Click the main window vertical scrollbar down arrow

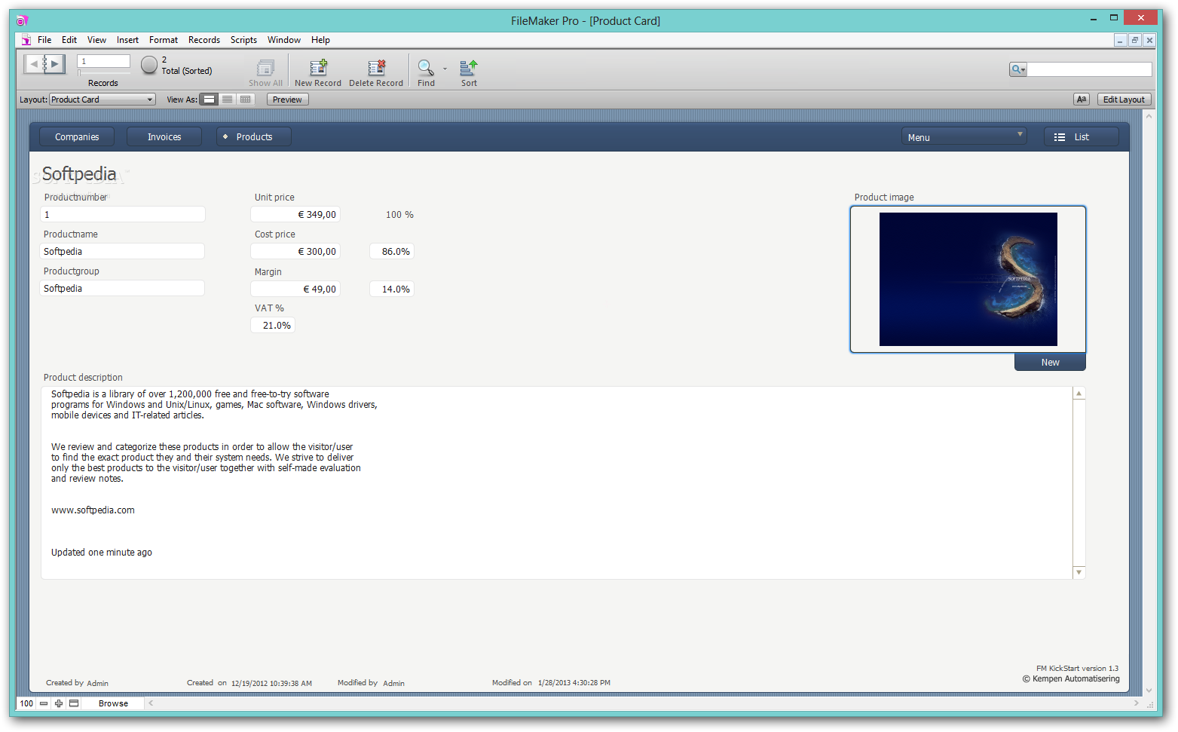(x=1149, y=690)
